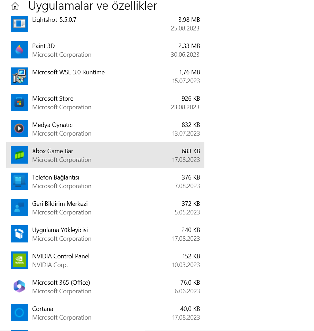The height and width of the screenshot is (331, 314).
Task: Click the install date 25.08.2023
Action: (x=185, y=28)
